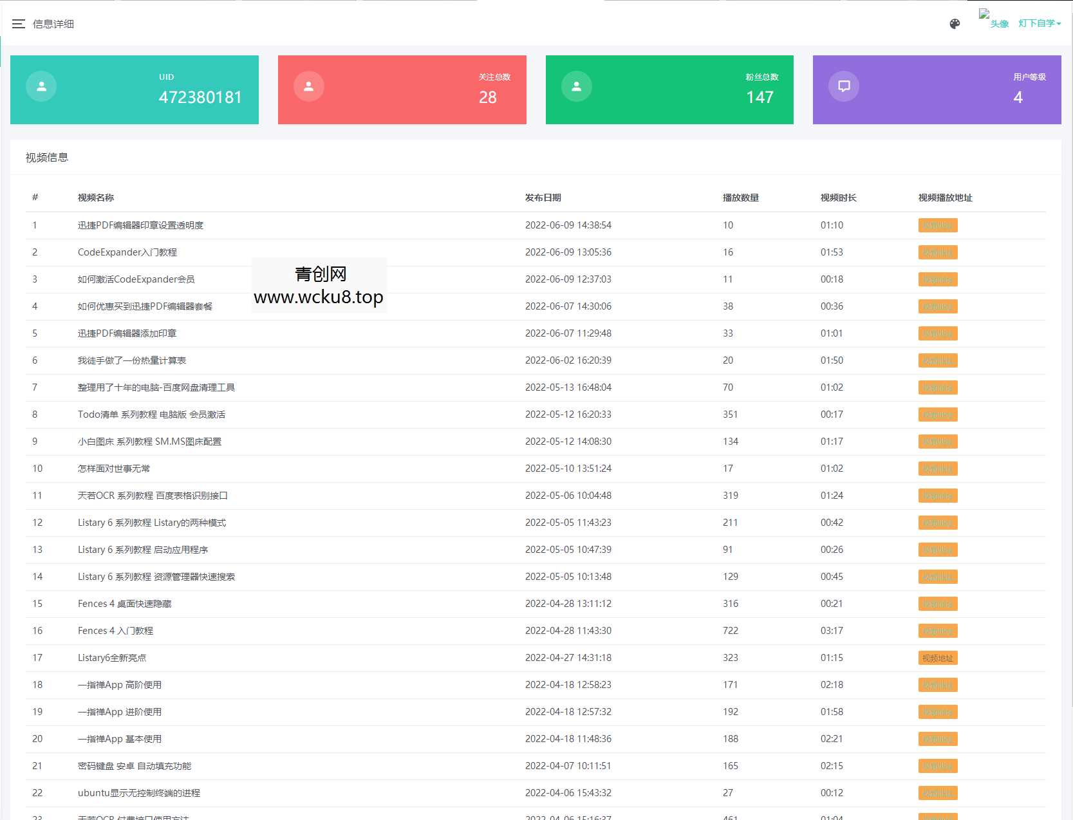Viewport: 1073px width, 820px height.
Task: Click the person icon on the UID card
Action: pos(41,86)
